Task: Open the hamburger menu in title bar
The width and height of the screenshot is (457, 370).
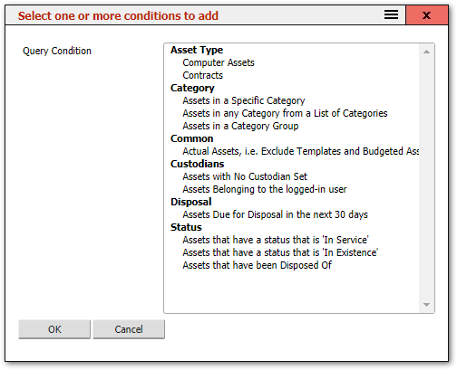Action: [x=391, y=14]
